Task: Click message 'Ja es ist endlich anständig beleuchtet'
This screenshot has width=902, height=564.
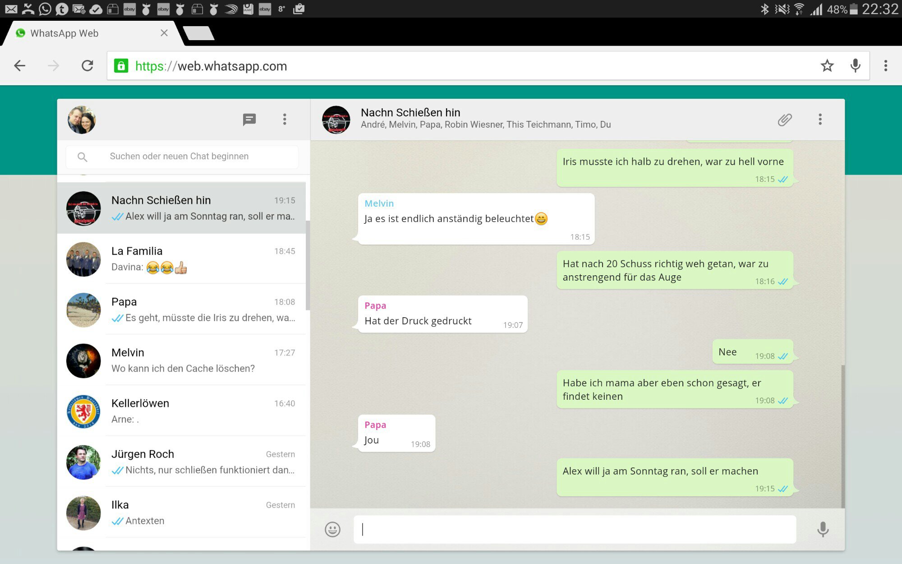Action: click(476, 219)
